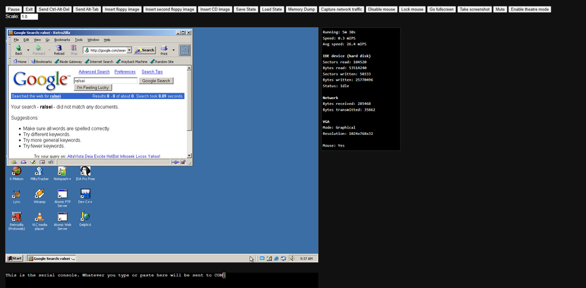586x288 pixels.
Task: Click the Back navigation icon in RetroZilla
Action: pos(18,48)
